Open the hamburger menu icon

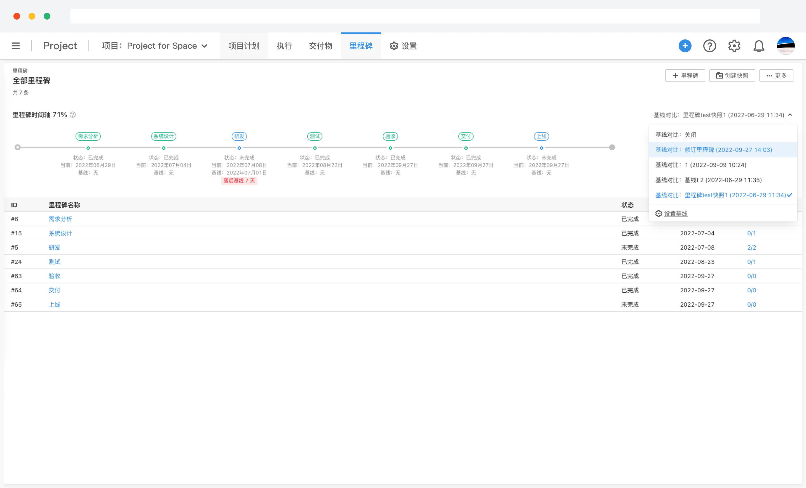[15, 46]
